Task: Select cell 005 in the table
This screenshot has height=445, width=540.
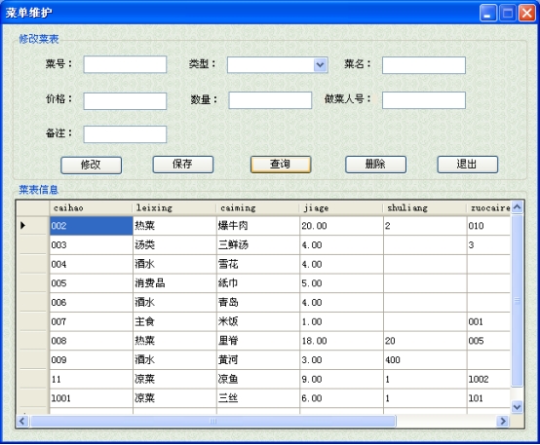Action: pyautogui.click(x=92, y=283)
